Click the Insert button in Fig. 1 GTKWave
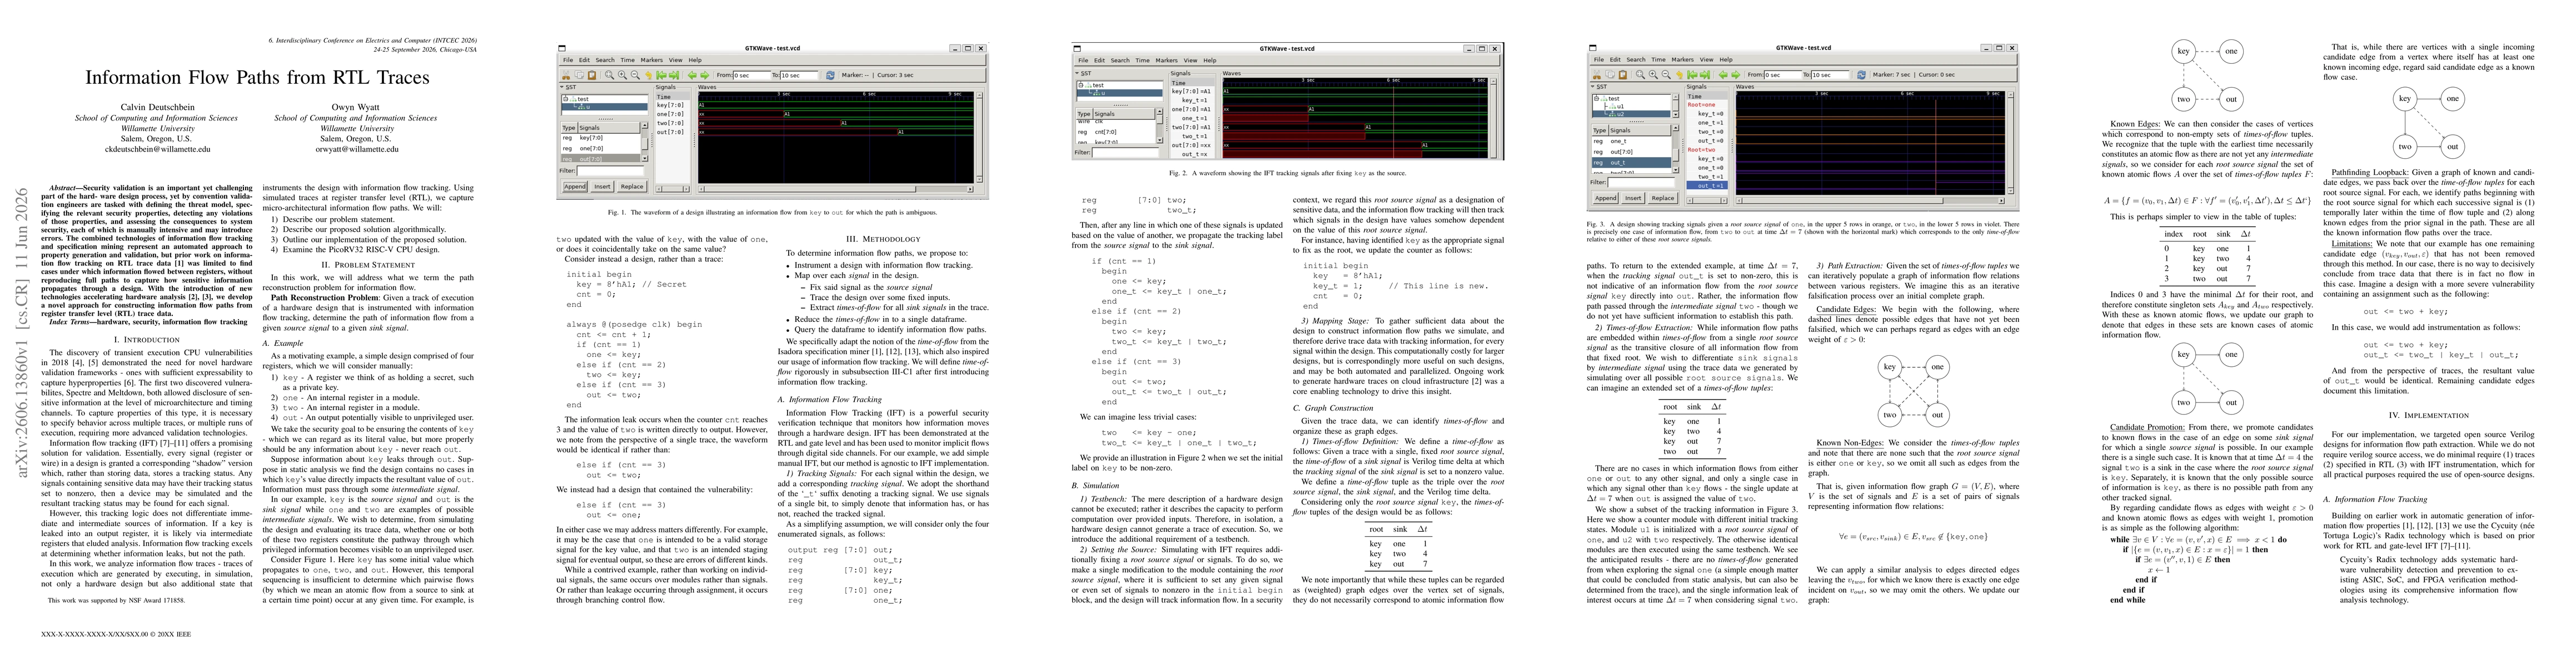The height and width of the screenshot is (666, 2576). tap(602, 186)
